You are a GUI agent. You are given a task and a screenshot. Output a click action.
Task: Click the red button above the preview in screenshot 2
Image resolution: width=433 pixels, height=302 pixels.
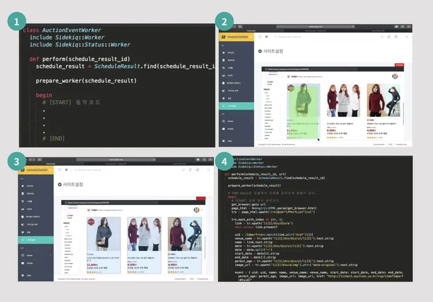[398, 64]
